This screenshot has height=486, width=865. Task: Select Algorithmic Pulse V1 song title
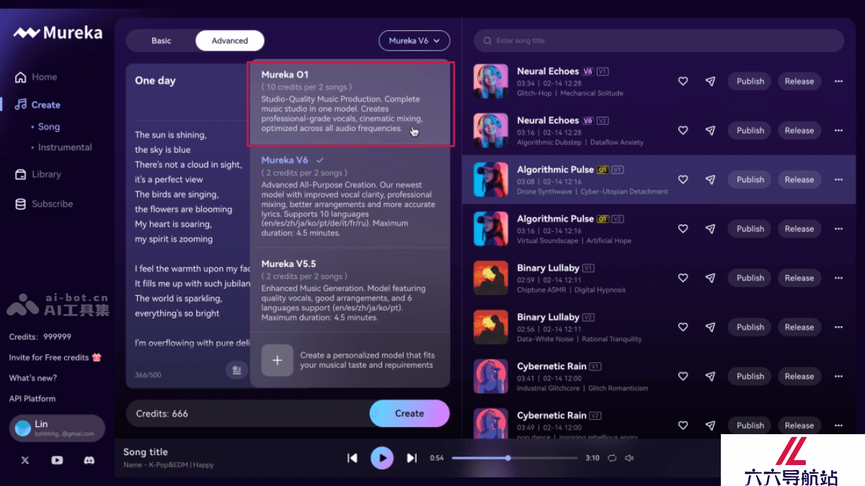pos(555,169)
